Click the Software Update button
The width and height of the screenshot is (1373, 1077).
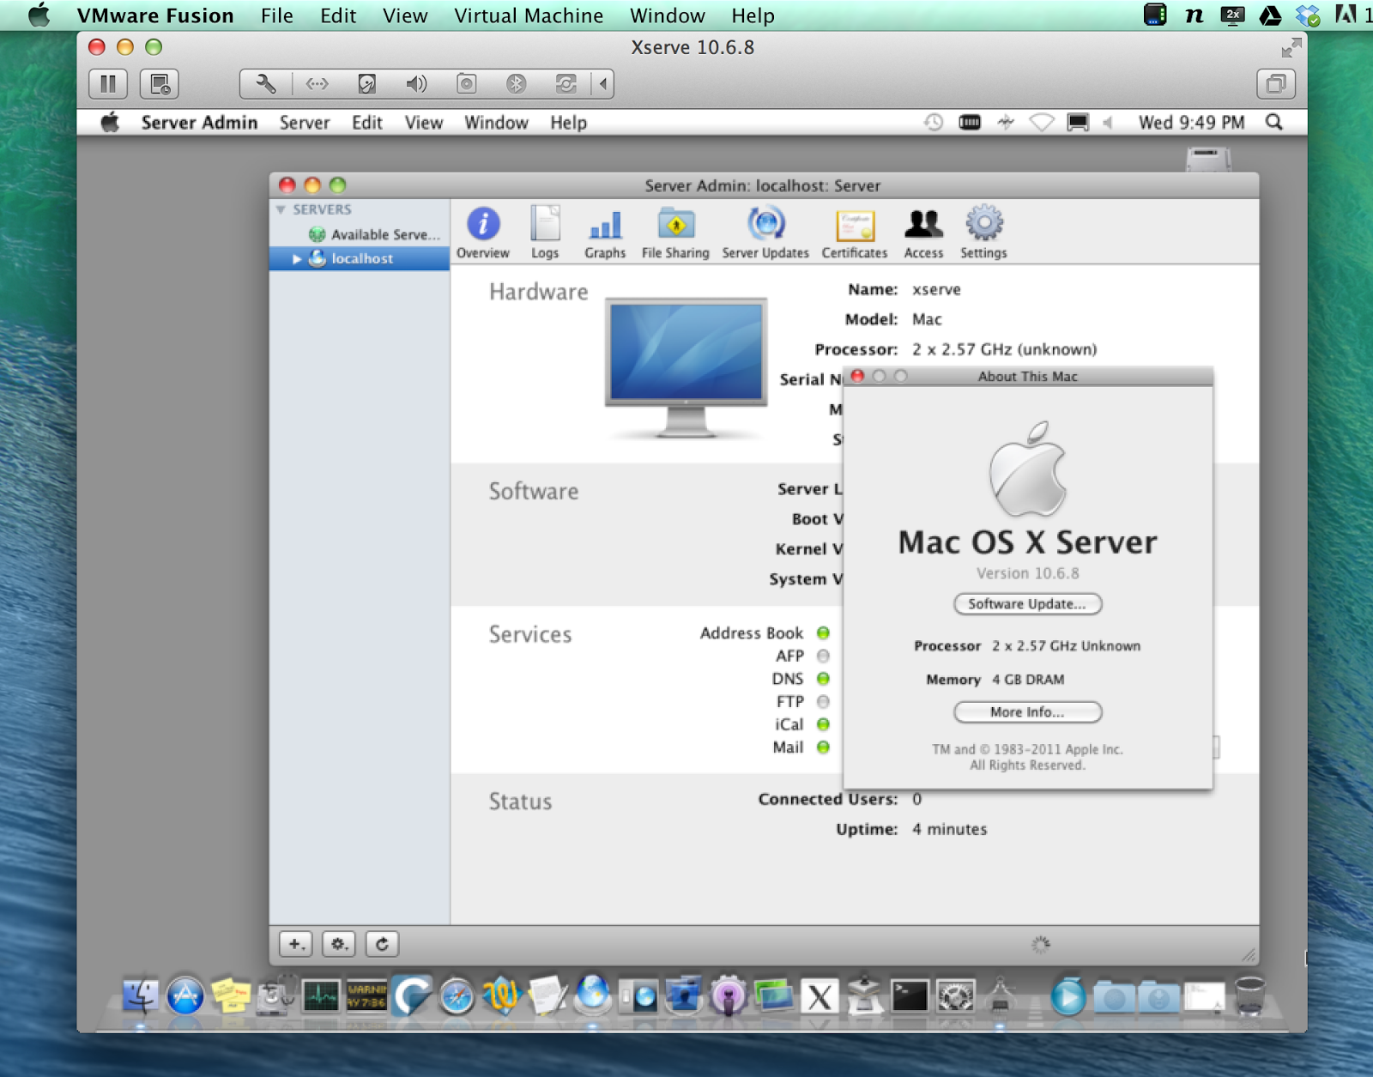pos(1027,603)
